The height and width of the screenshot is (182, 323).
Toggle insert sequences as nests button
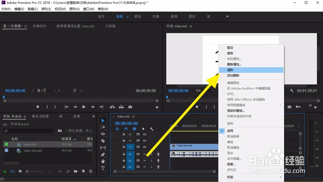[x=117, y=129]
